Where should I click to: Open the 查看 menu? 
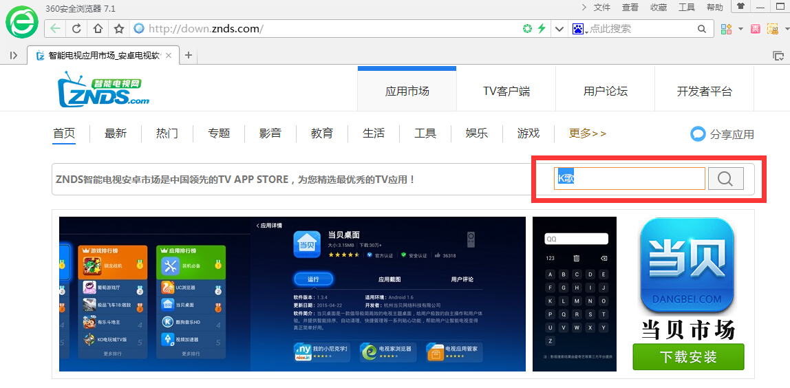click(630, 7)
